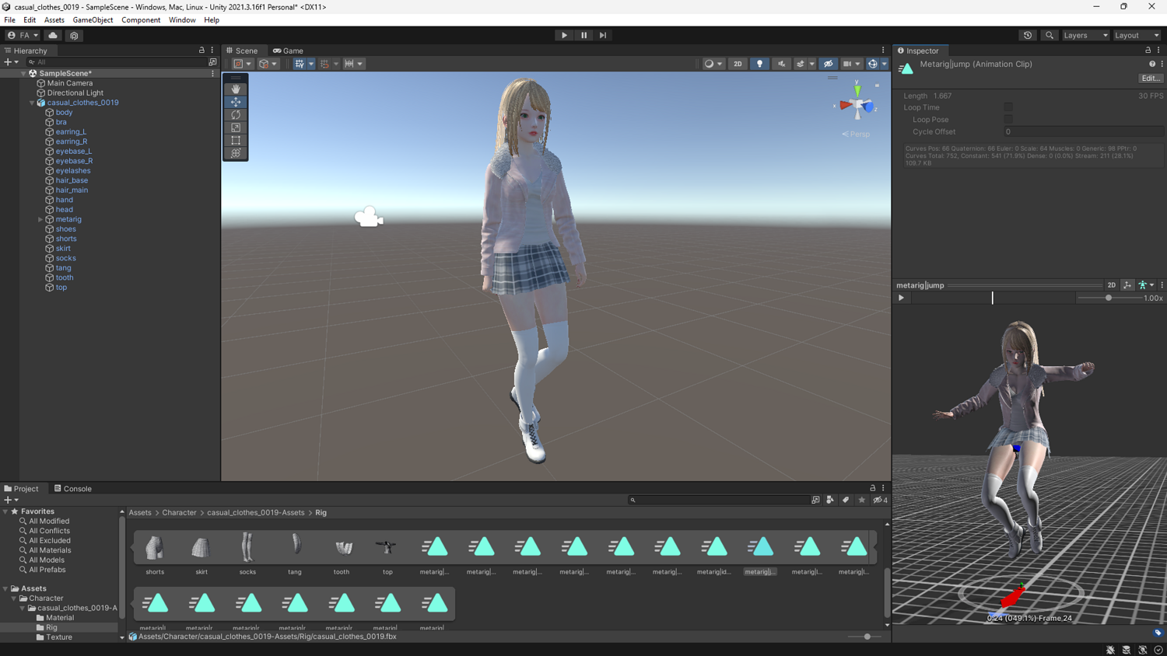This screenshot has width=1167, height=656.
Task: Adjust the Project icon size slider
Action: (867, 637)
